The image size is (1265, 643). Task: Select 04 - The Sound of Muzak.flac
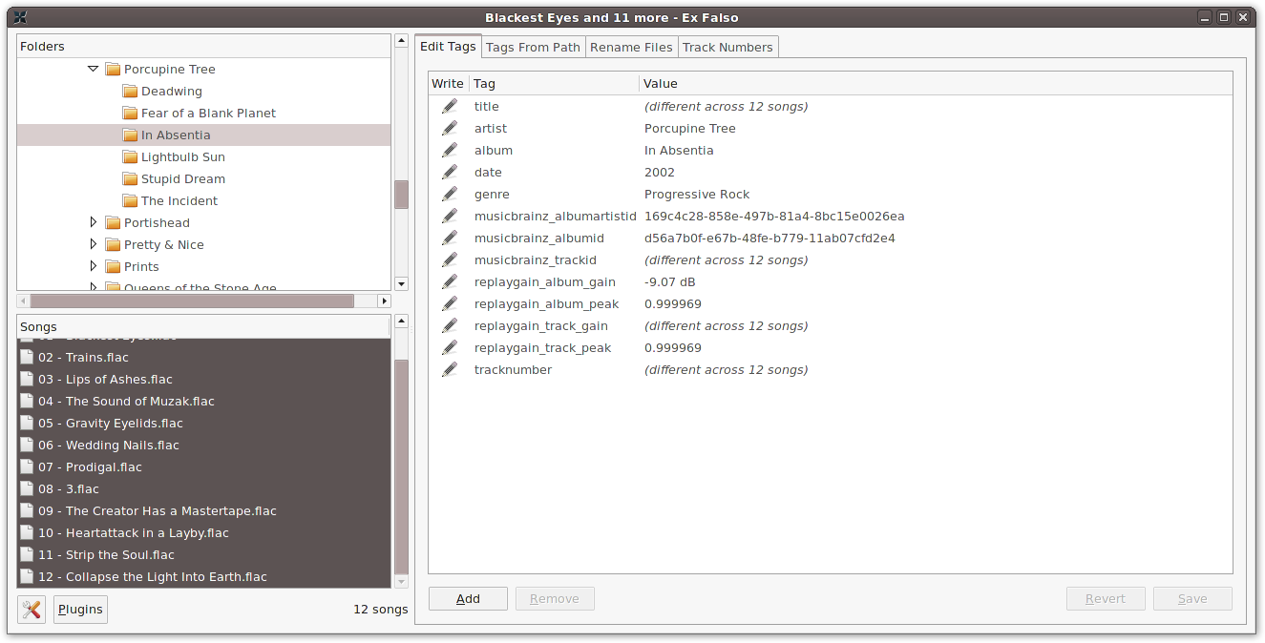(203, 401)
